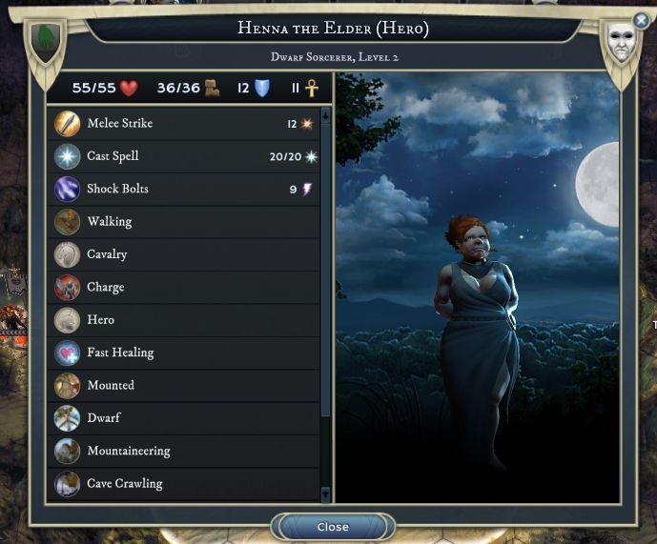Open the Fast Healing heart icon
The height and width of the screenshot is (544, 657).
(67, 353)
